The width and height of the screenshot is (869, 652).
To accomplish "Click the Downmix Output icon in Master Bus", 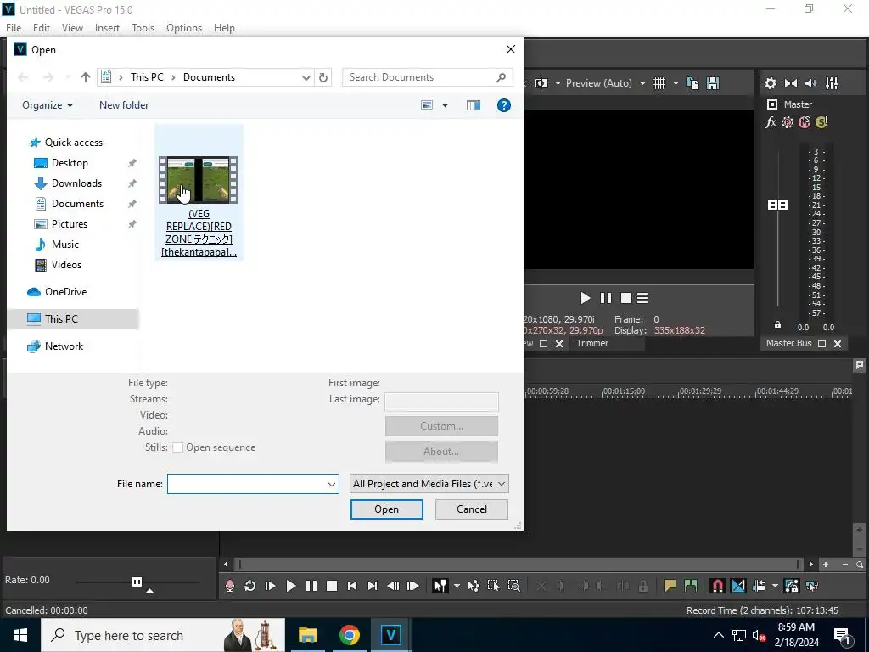I will (791, 83).
